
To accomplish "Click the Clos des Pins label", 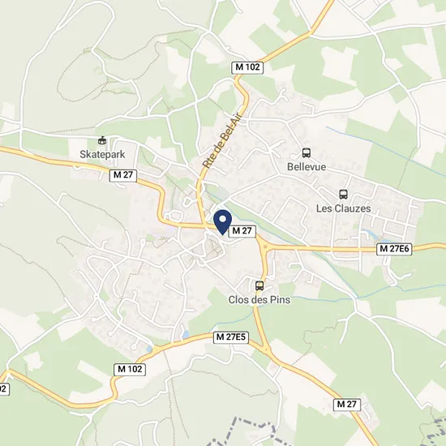I will [259, 299].
